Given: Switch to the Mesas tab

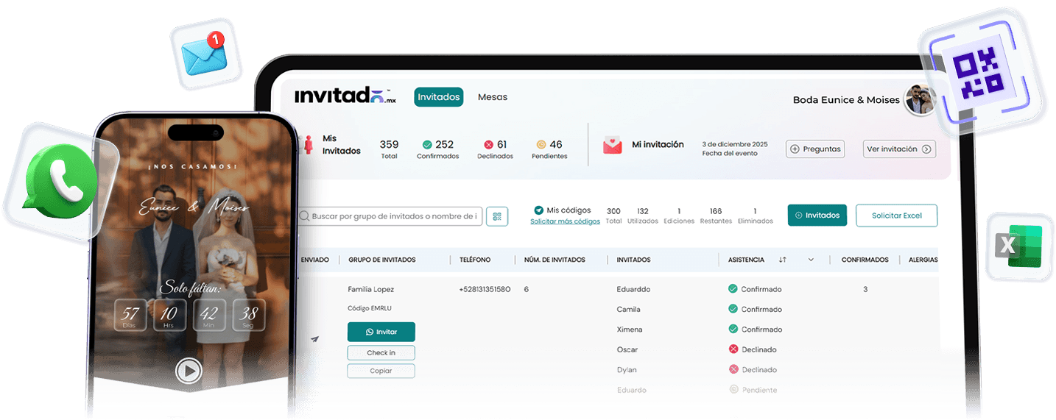Looking at the screenshot, I should (x=492, y=97).
